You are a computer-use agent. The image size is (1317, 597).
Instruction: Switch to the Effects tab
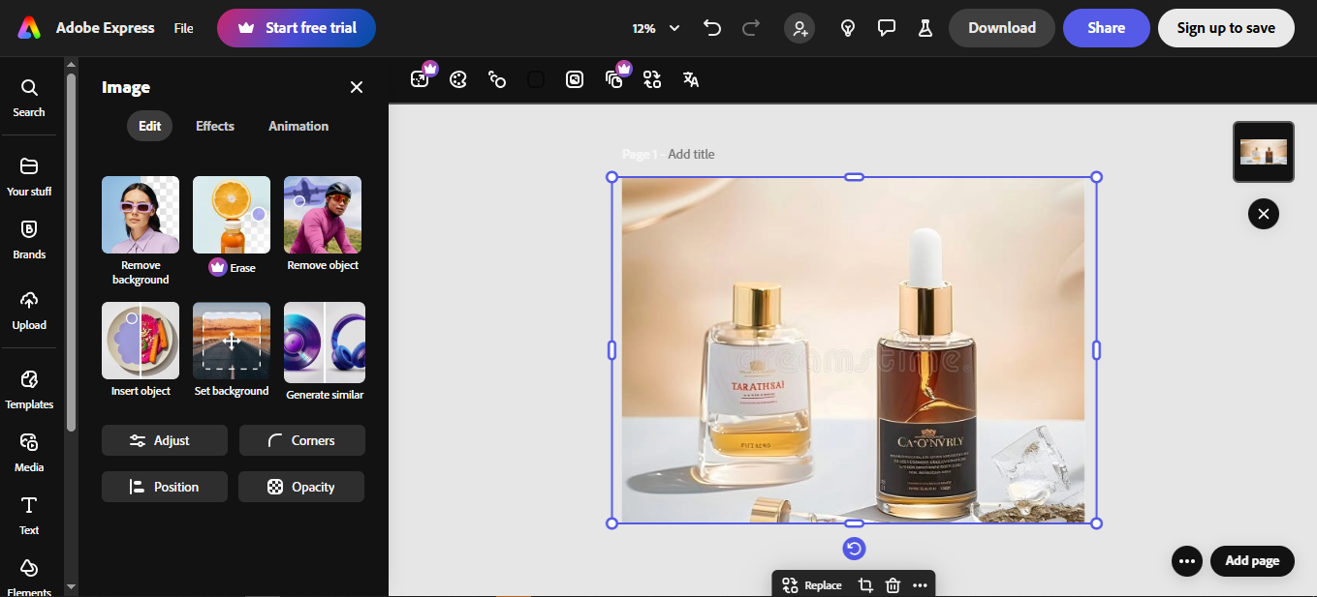pos(214,126)
